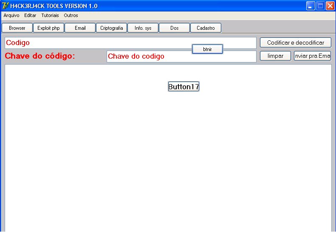
Task: Click the 'Chave do código:' label
Action: tap(40, 56)
